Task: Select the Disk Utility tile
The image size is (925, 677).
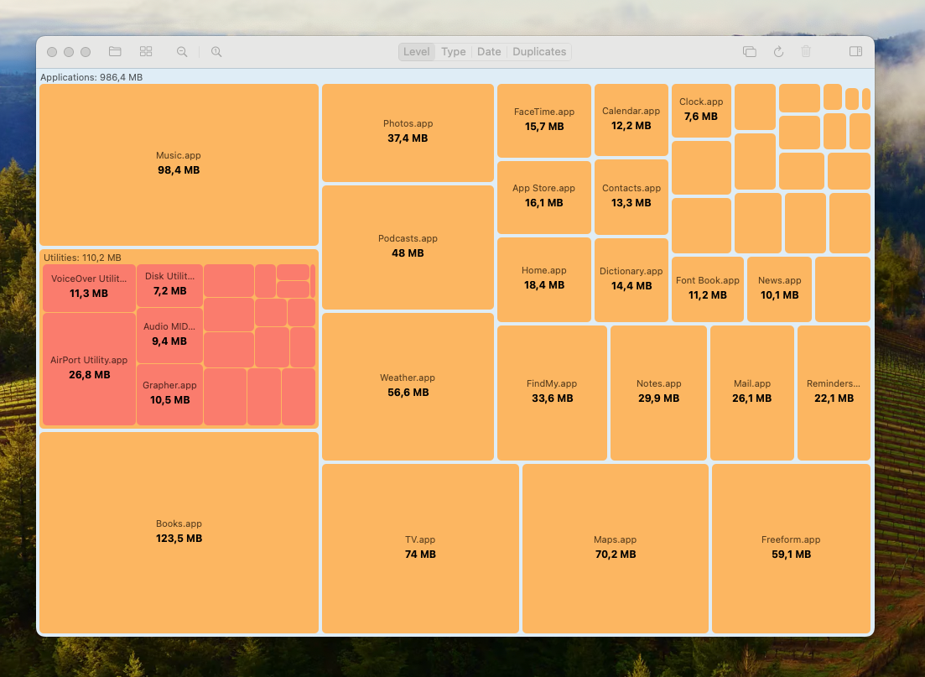Action: 170,285
